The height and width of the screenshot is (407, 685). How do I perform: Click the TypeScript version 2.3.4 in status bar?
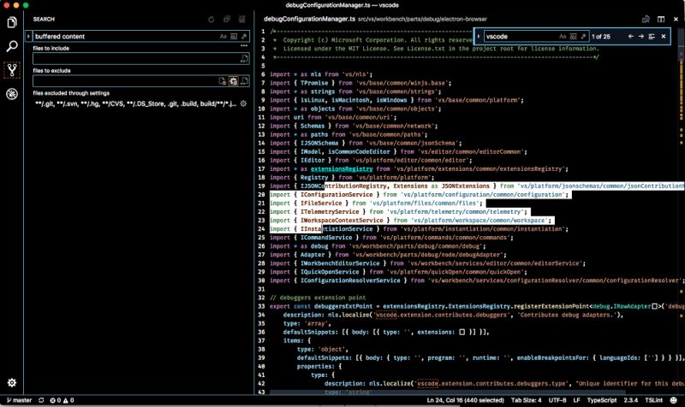coord(630,400)
